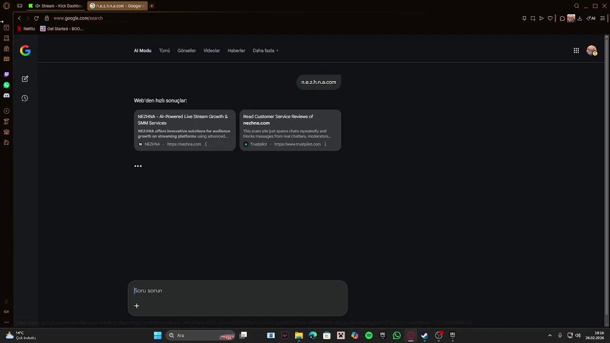Open Spotify from the taskbar
Screen dimensions: 610x343
point(369,335)
